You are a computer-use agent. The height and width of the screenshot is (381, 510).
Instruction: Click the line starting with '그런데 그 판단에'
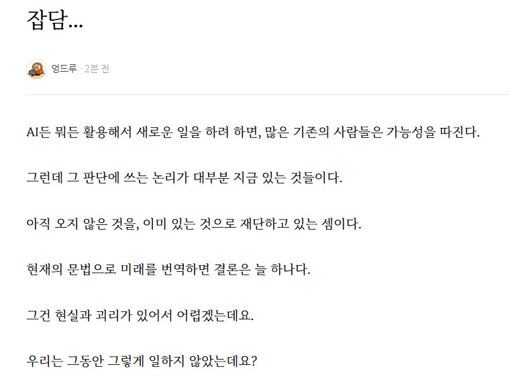(183, 177)
